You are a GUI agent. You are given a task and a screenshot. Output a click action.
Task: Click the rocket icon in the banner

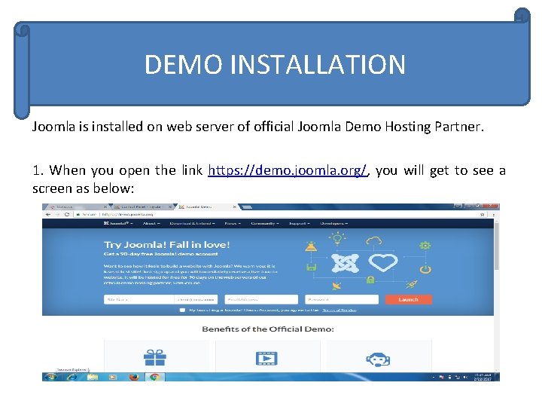tap(412, 284)
